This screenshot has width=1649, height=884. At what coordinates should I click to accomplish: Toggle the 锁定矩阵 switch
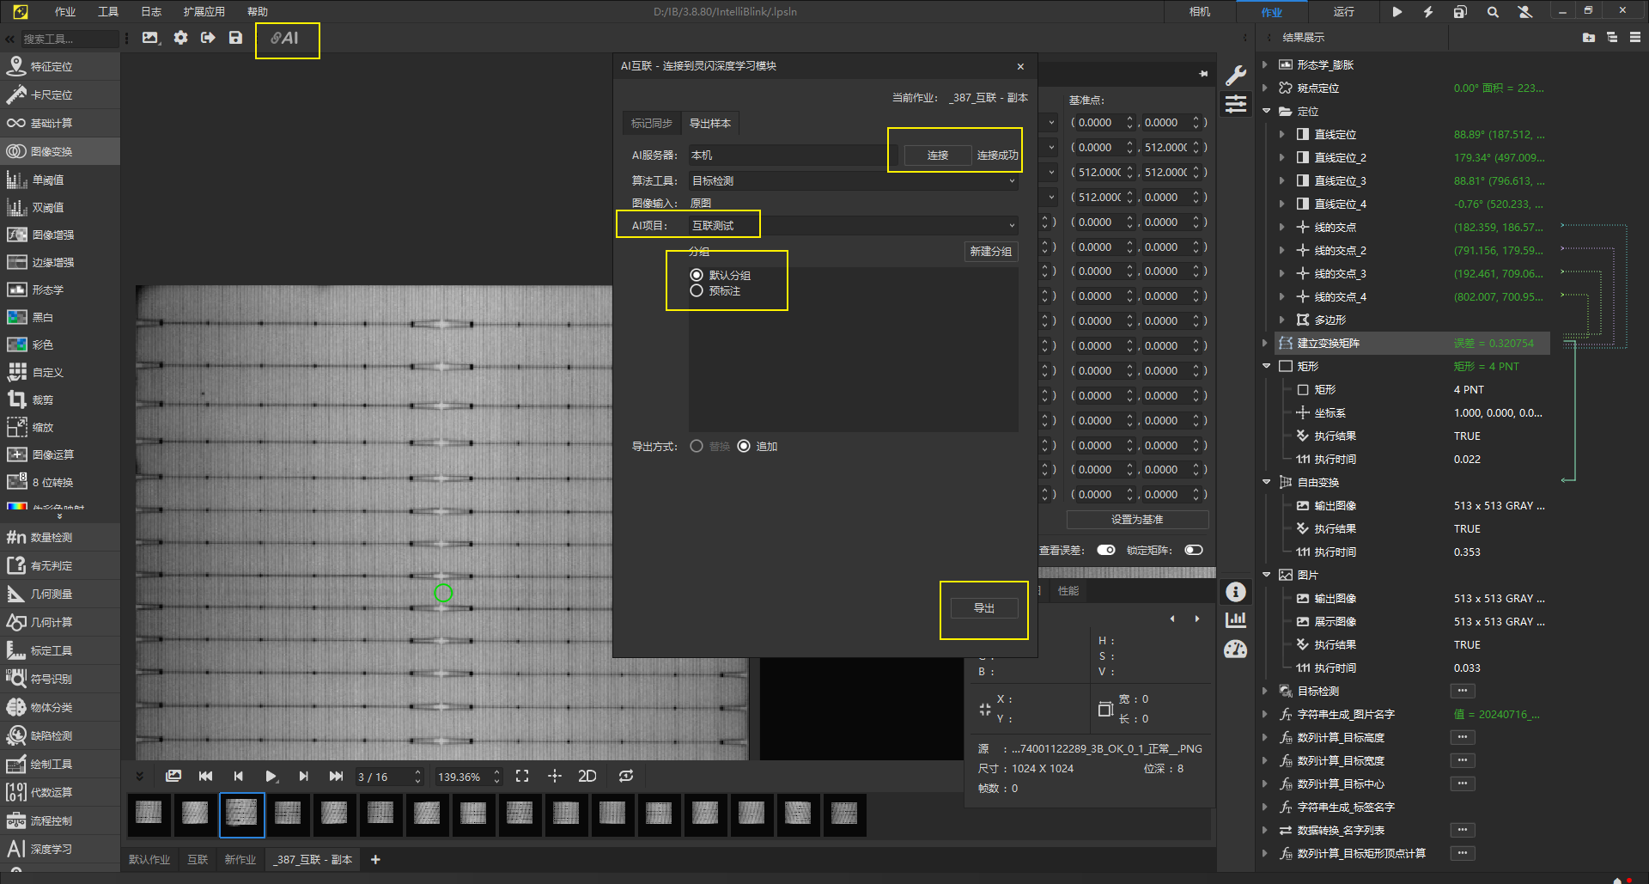1194,551
